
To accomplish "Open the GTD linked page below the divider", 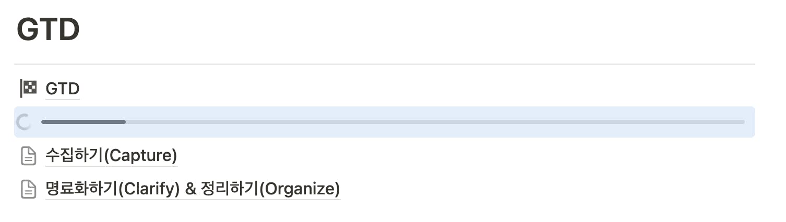I will point(62,89).
